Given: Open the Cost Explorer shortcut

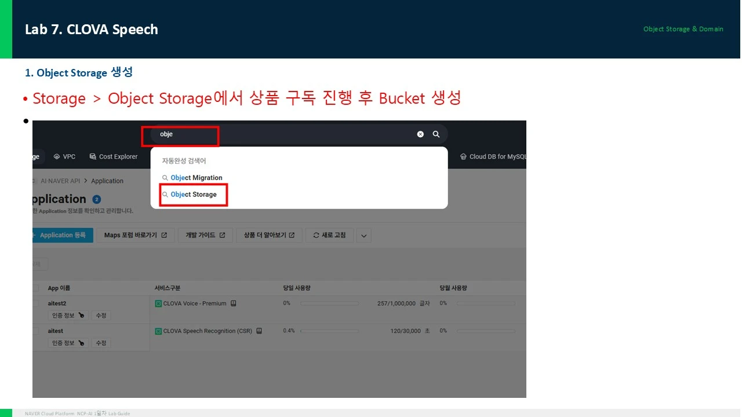Looking at the screenshot, I should click(x=114, y=156).
